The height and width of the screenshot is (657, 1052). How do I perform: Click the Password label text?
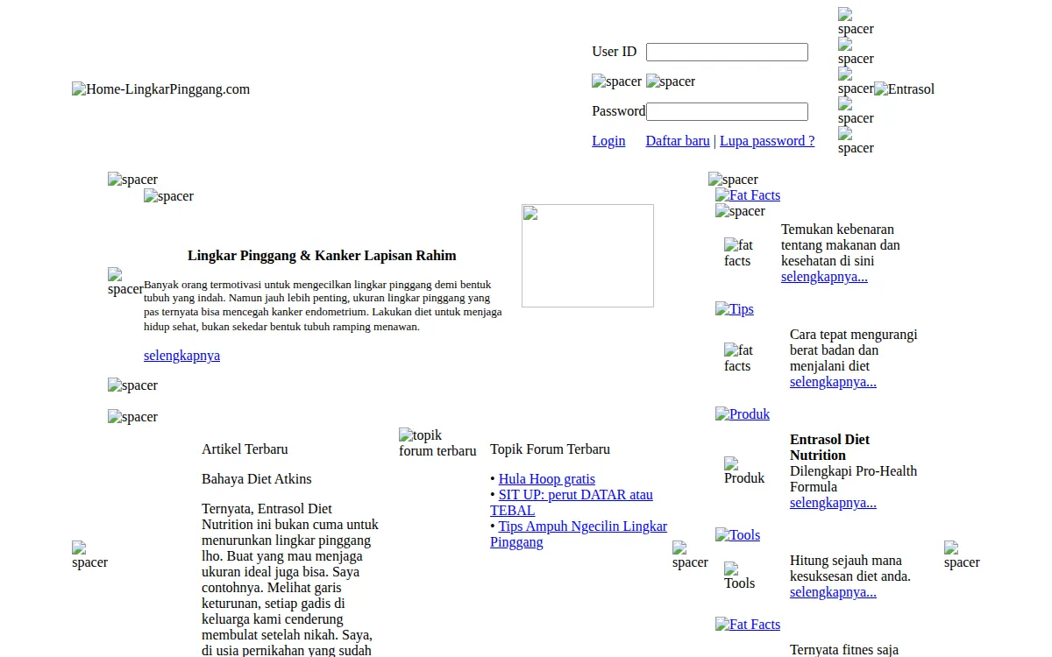619,111
